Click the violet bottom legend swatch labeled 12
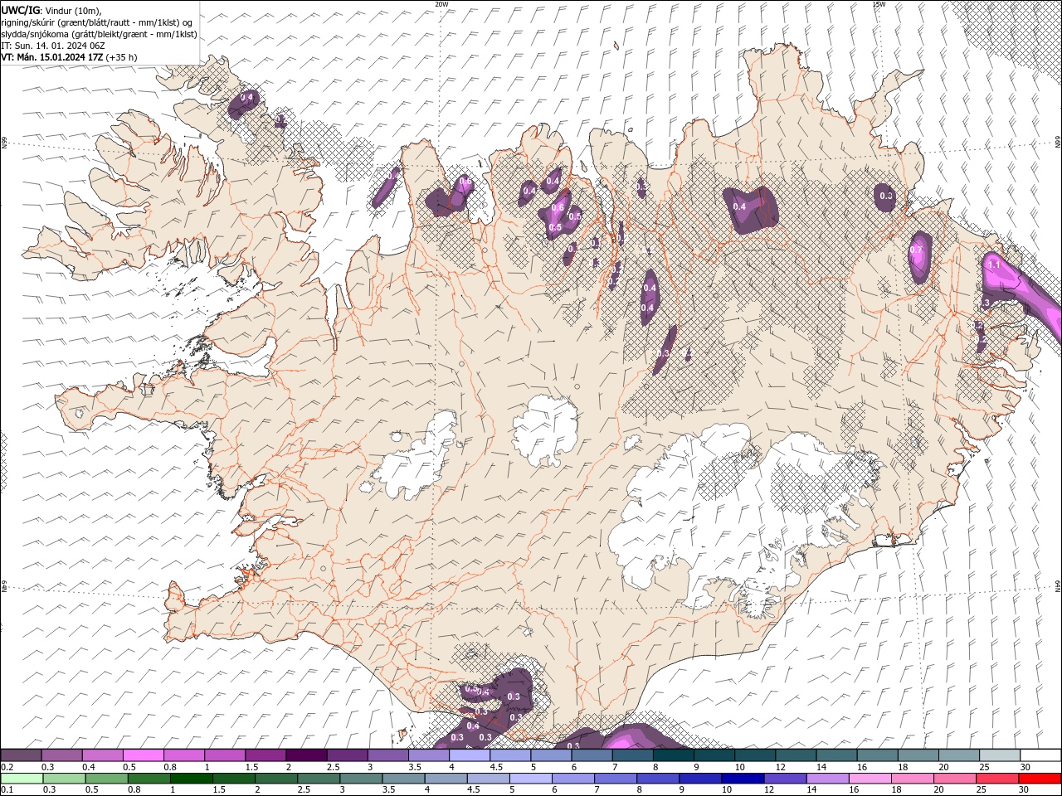 click(785, 779)
